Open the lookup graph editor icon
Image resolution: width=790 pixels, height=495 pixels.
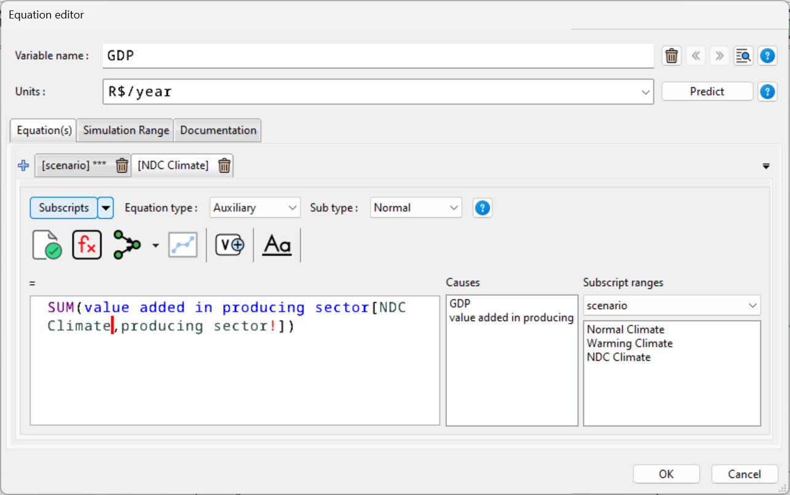coord(183,245)
